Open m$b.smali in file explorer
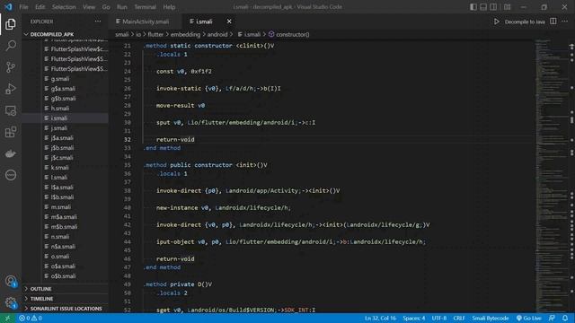Screen dimensions: 575x323 click(x=64, y=227)
